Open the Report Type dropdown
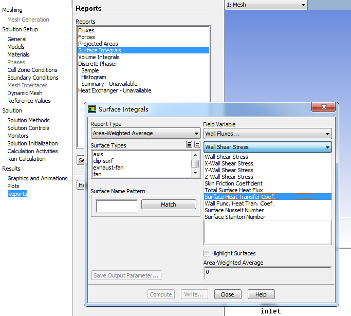This screenshot has width=351, height=316. point(145,134)
